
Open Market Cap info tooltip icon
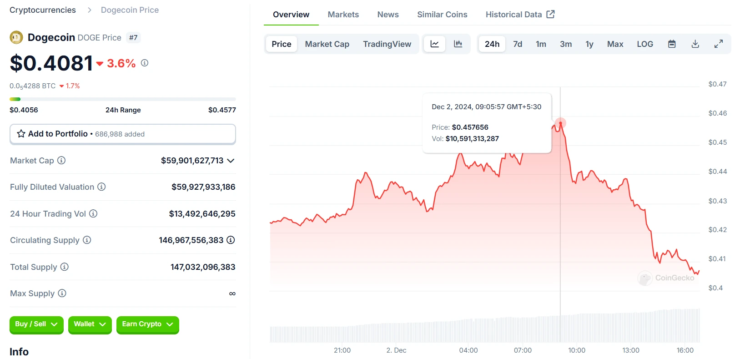[61, 160]
